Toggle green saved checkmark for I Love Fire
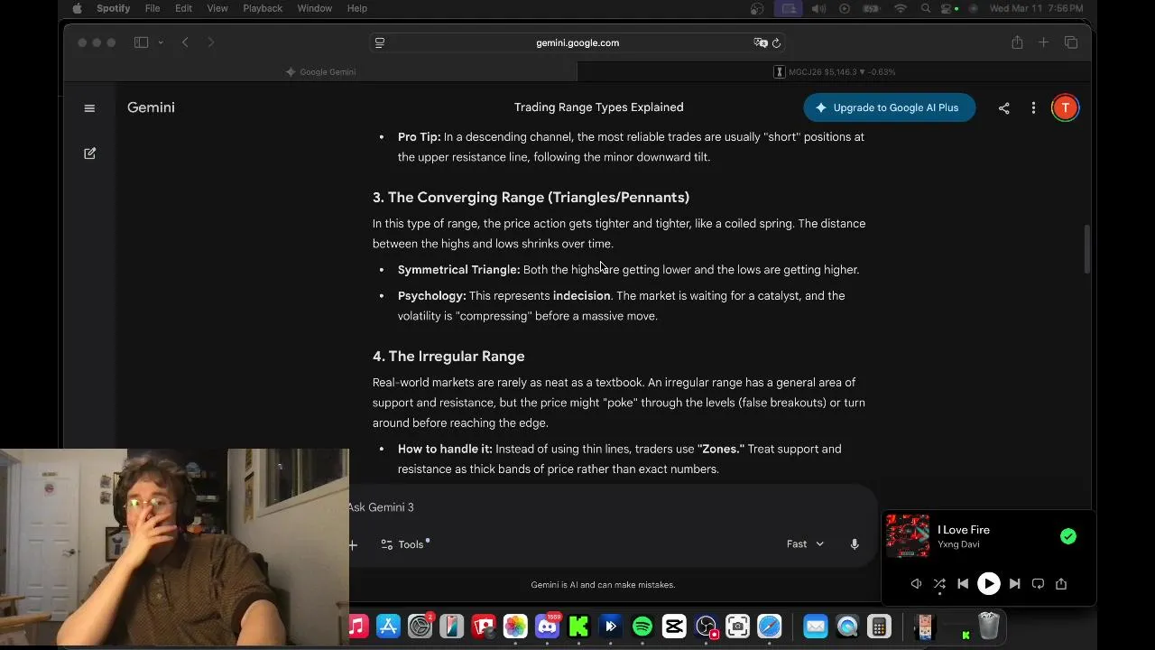Image resolution: width=1155 pixels, height=650 pixels. 1068,536
